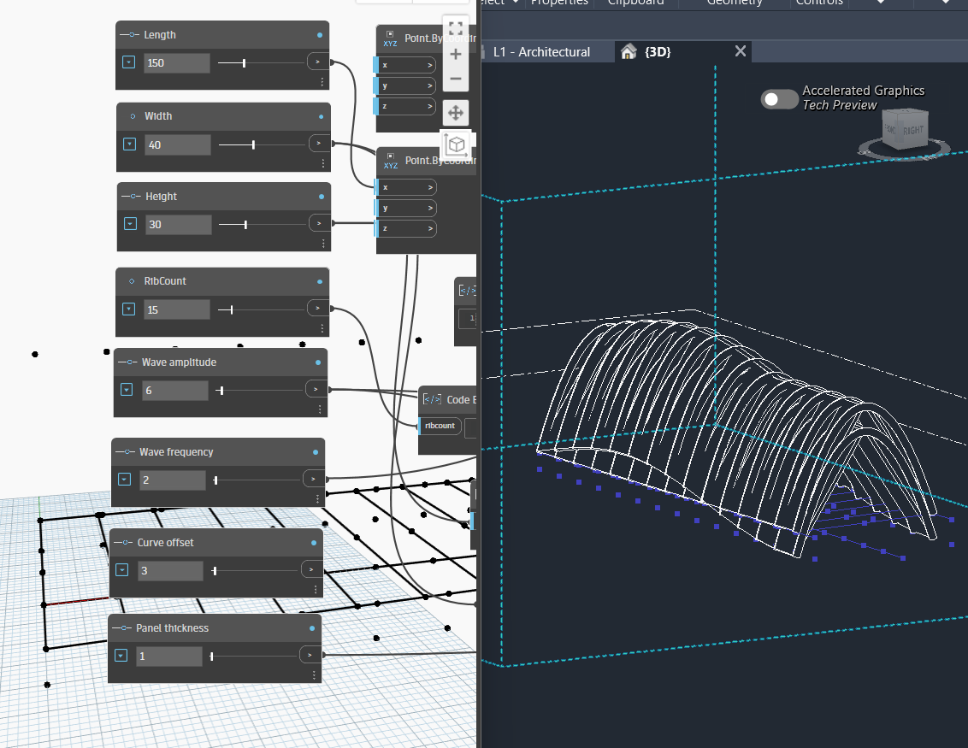Enable the Orbit cube icon under Pan
Image resolution: width=968 pixels, height=748 pixels.
pyautogui.click(x=456, y=144)
